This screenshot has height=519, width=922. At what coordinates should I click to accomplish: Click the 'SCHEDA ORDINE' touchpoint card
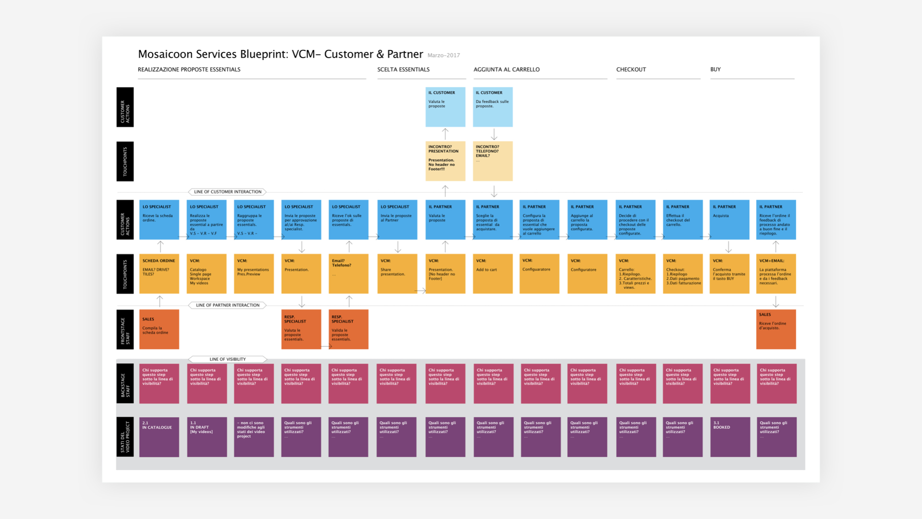click(x=159, y=273)
